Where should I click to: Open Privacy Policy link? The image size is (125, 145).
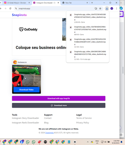(x=82, y=123)
